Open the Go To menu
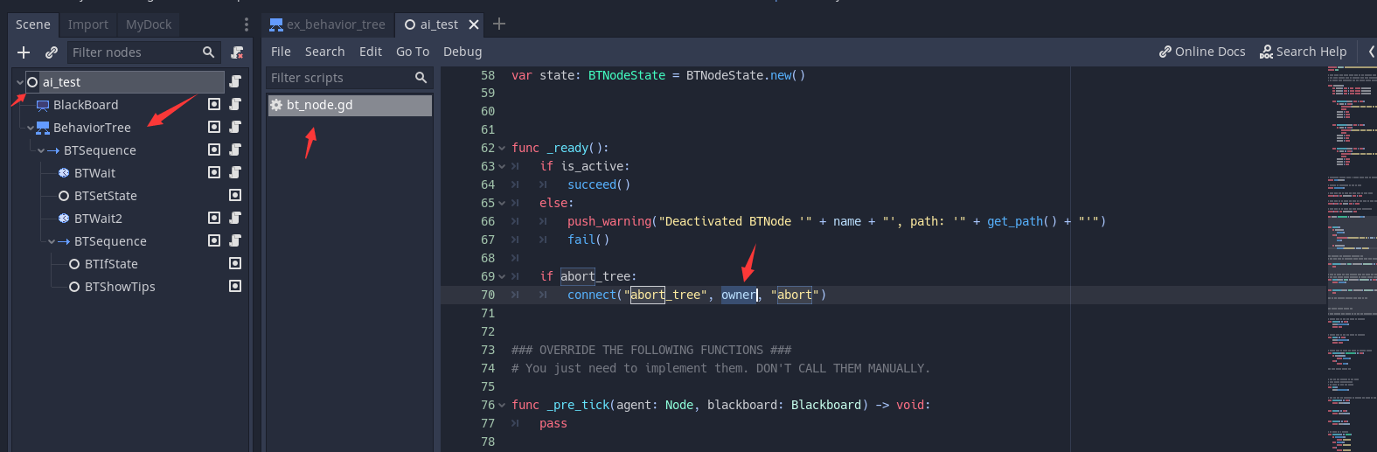 [413, 52]
